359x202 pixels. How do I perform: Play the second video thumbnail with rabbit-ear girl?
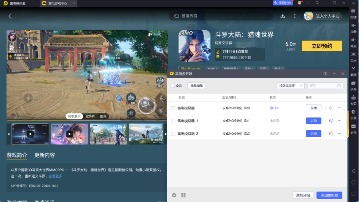click(69, 134)
